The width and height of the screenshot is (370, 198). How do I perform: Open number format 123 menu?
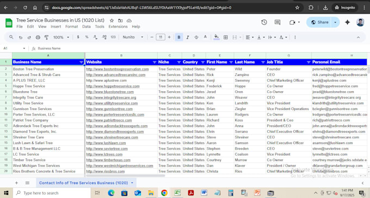[x=113, y=37]
